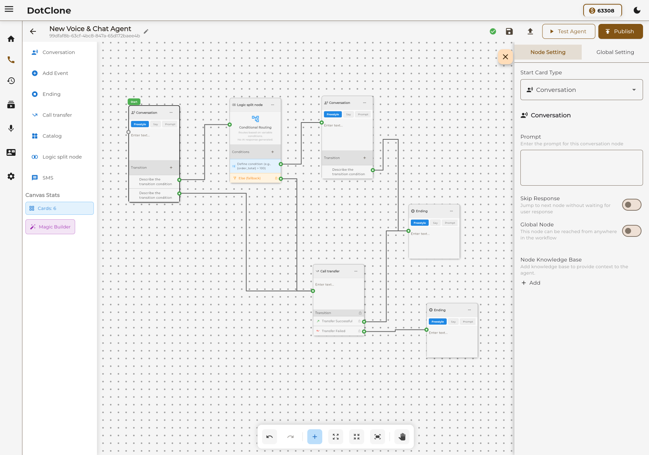This screenshot has width=649, height=455.
Task: Close the node settings panel
Action: 505,57
